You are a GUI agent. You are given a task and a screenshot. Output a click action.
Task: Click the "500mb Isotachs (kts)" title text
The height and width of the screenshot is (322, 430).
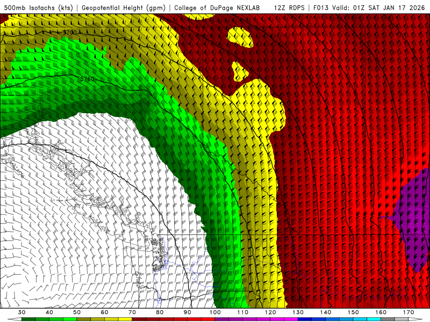pyautogui.click(x=37, y=8)
